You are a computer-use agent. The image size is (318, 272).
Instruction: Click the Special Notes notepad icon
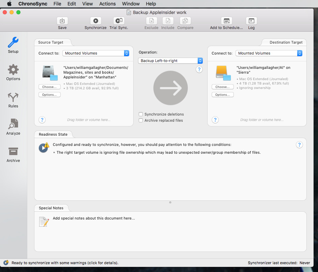point(44,222)
